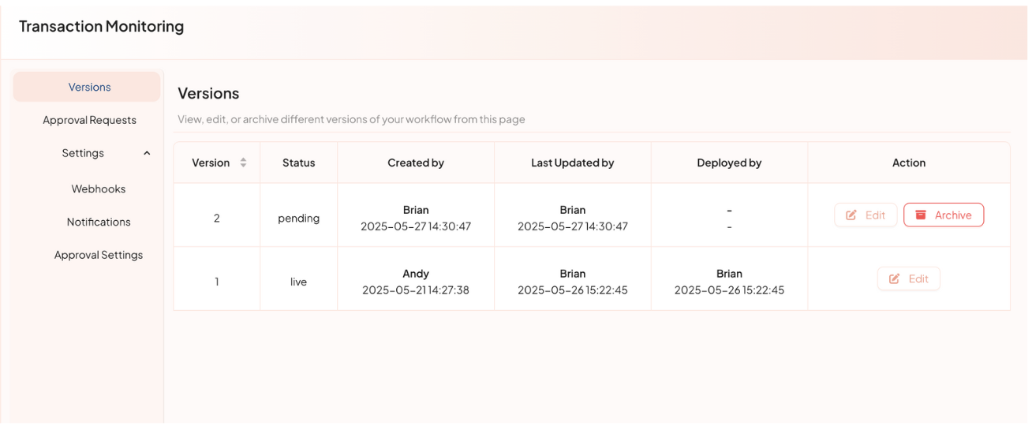The height and width of the screenshot is (426, 1032).
Task: Collapse the Settings section using its chevron
Action: tap(147, 153)
